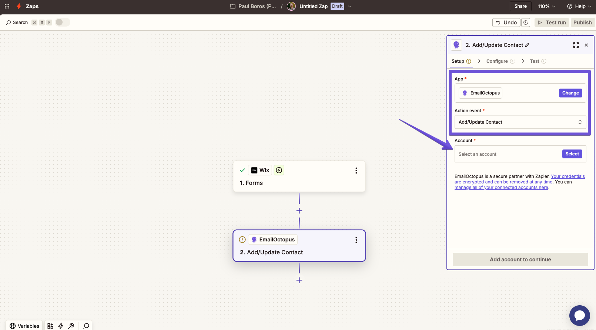
Task: Click the Test run button
Action: (x=552, y=23)
